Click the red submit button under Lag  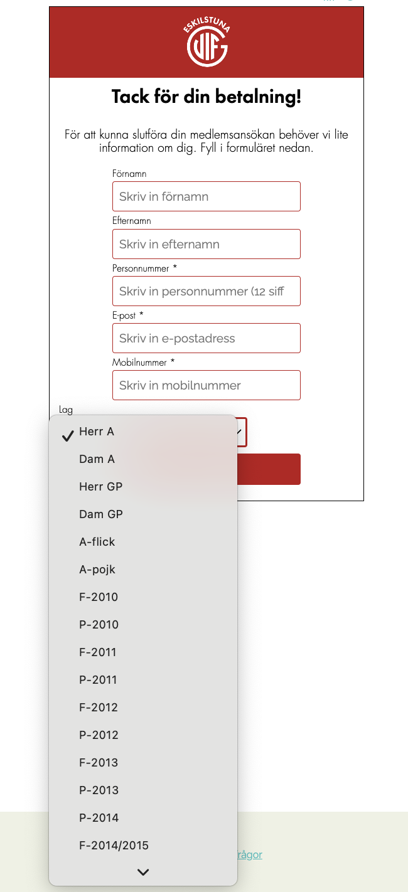click(x=270, y=469)
